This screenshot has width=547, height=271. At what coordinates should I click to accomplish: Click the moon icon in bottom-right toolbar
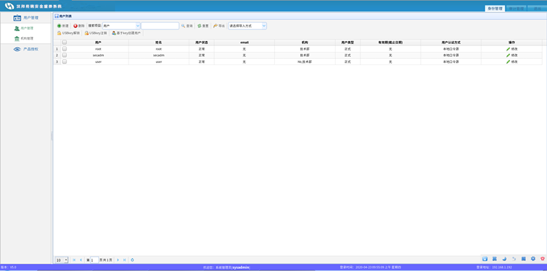tap(504, 259)
